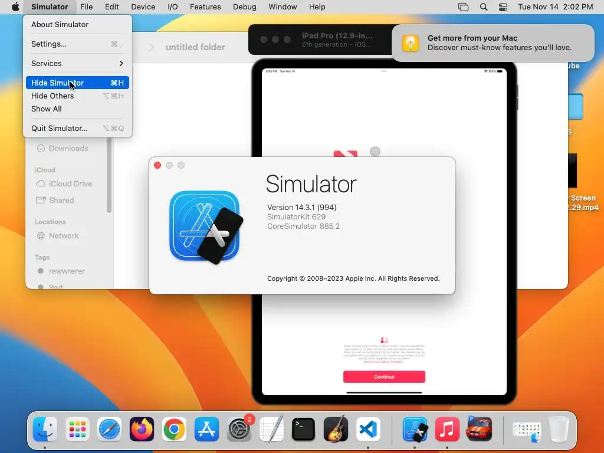The height and width of the screenshot is (453, 604).
Task: Open Visual Studio Code from the Dock
Action: pos(368,429)
